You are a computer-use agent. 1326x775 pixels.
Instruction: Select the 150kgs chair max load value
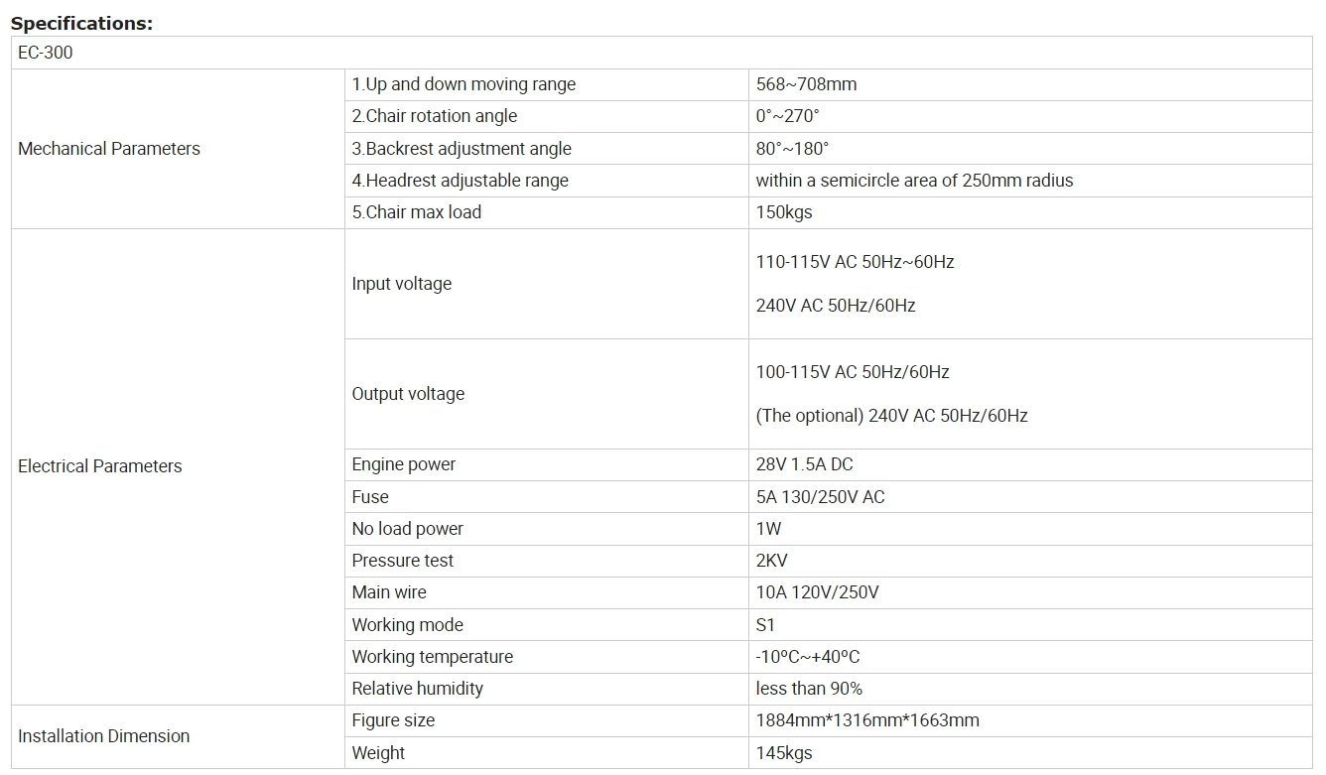click(784, 212)
